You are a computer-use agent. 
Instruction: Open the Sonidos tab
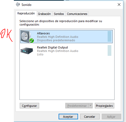(59, 14)
